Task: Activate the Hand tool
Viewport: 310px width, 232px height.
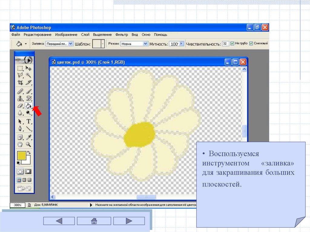Action: 20,144
